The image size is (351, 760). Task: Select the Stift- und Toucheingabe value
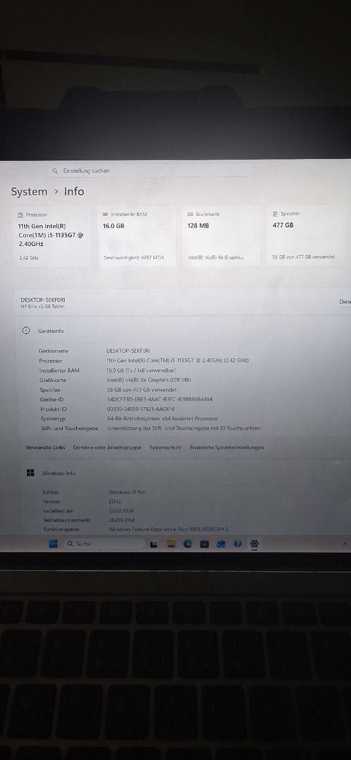tap(183, 428)
